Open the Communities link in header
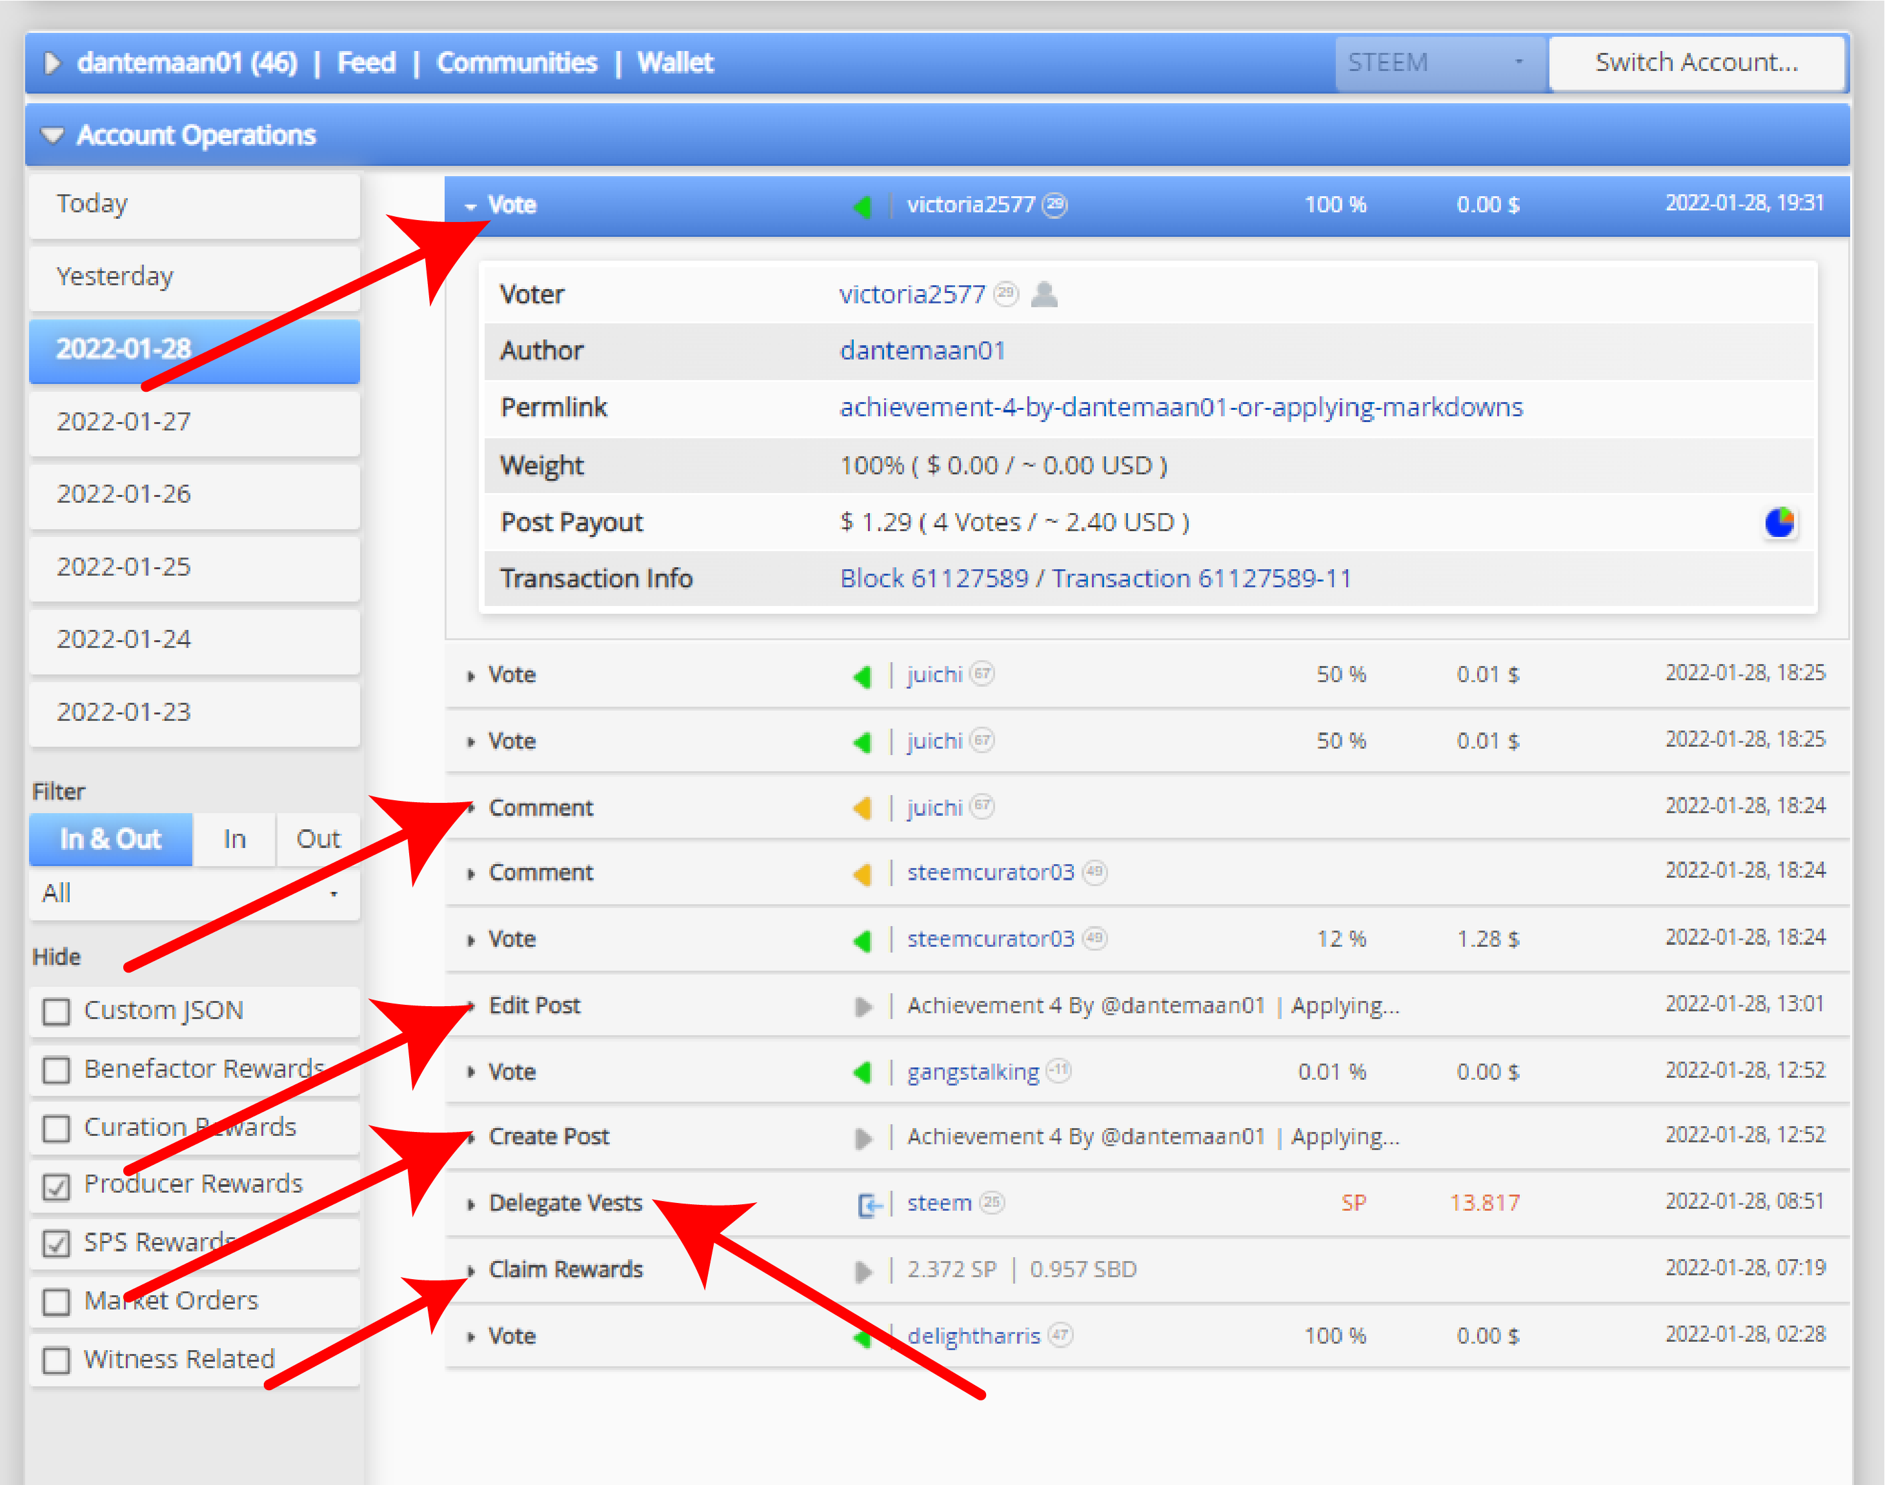 [x=516, y=63]
